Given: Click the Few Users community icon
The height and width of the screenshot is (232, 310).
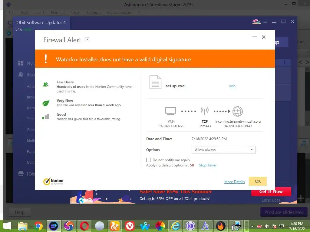Looking at the screenshot, I should [x=46, y=85].
